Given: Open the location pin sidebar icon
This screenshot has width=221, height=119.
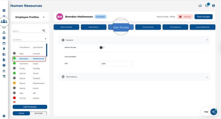Looking at the screenshot, I should [4, 49].
